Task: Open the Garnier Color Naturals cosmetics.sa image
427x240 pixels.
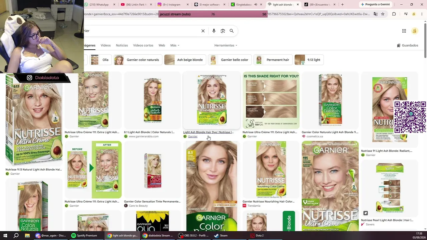Action: (330, 100)
